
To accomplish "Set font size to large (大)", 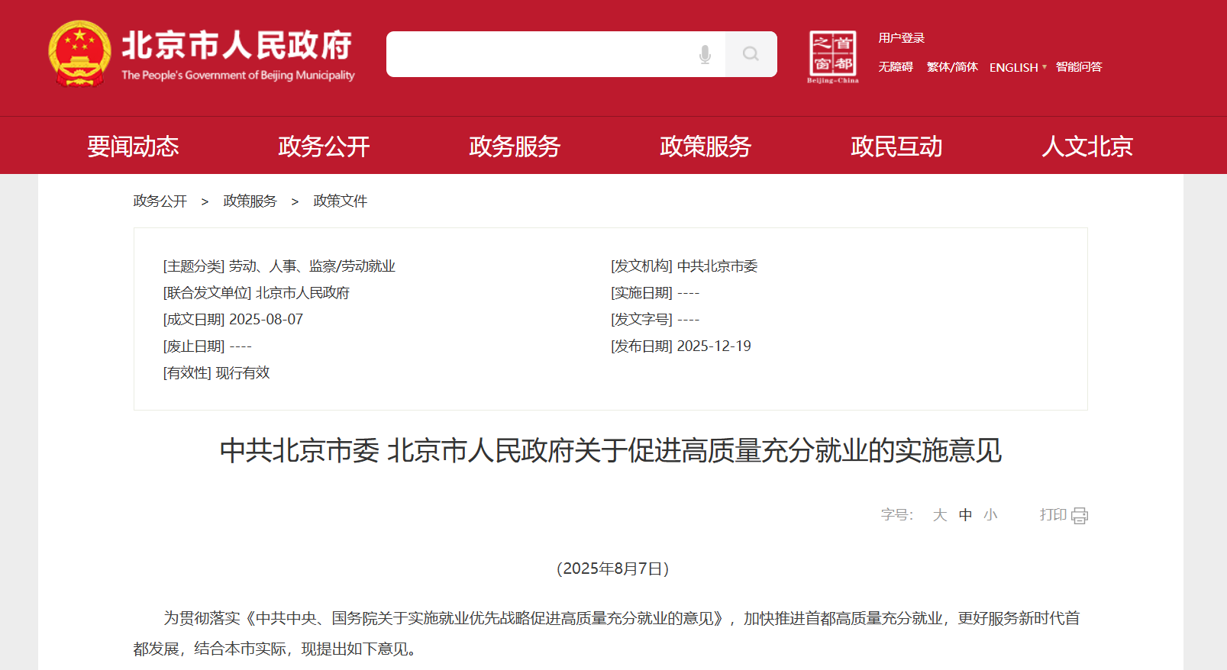I will pos(939,515).
